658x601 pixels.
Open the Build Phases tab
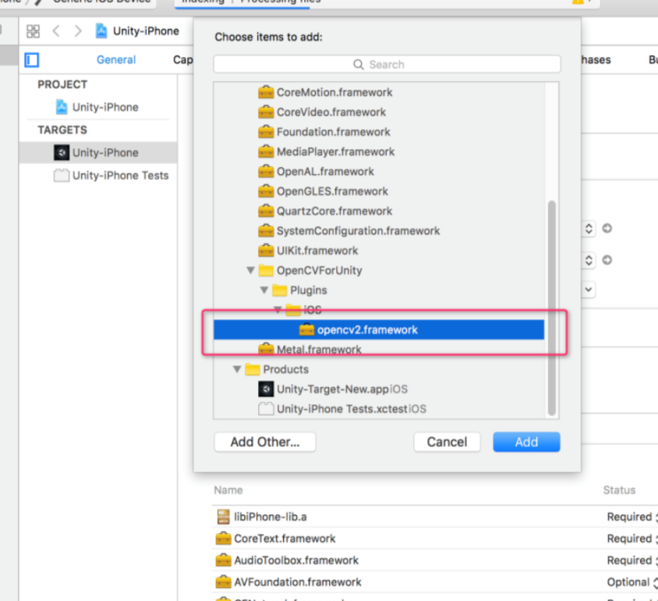coord(596,59)
